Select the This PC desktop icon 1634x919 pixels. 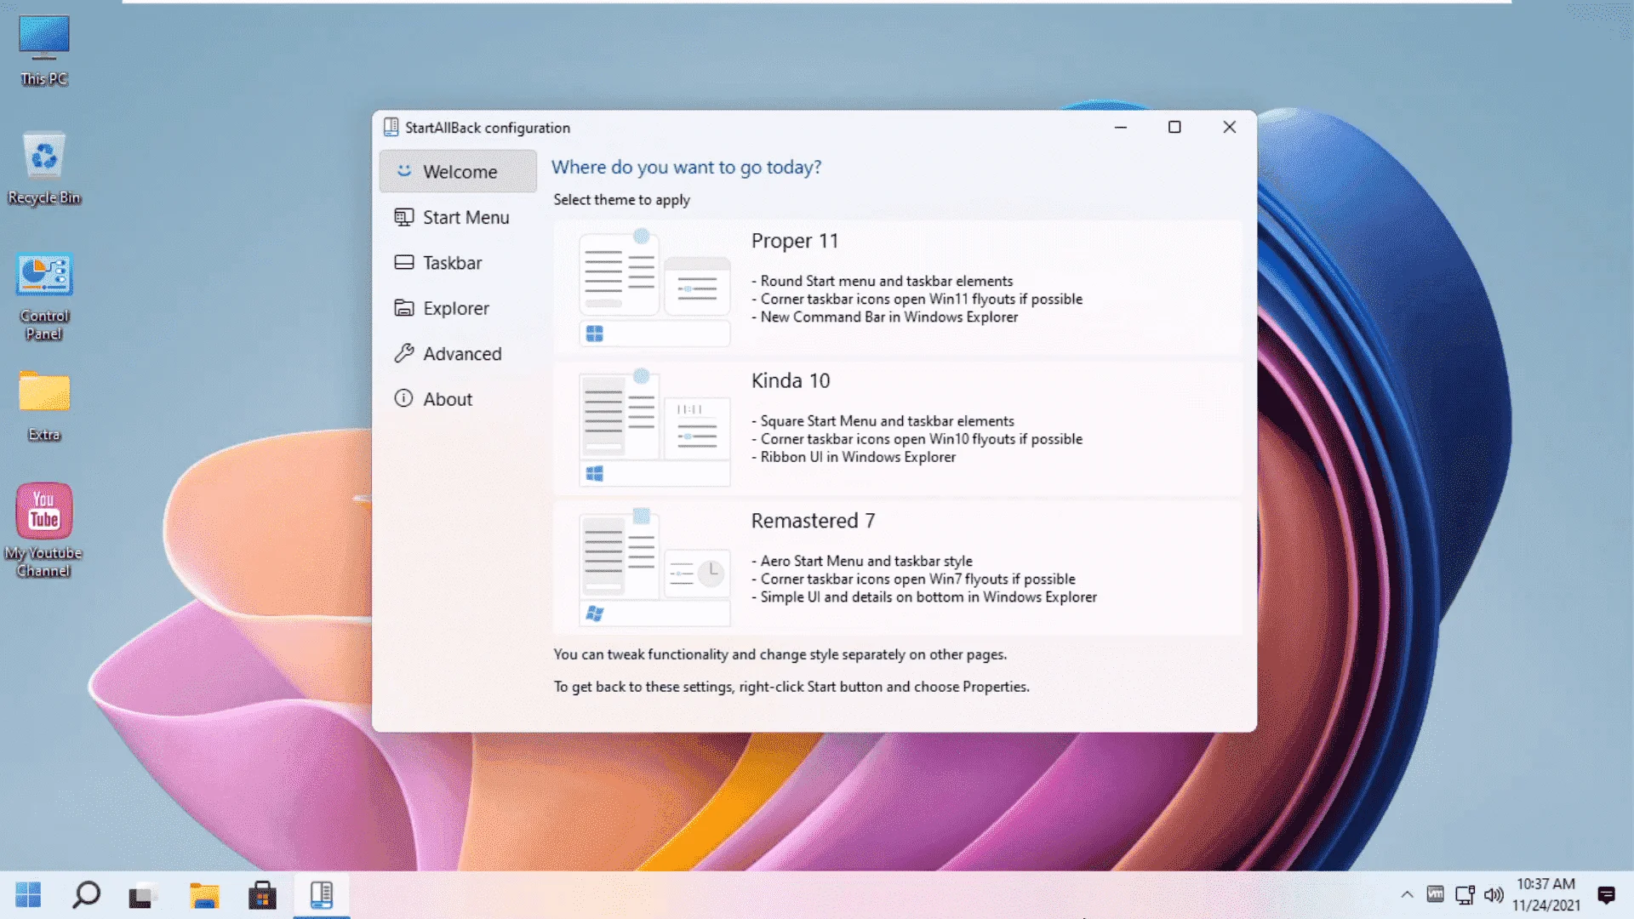pyautogui.click(x=44, y=51)
